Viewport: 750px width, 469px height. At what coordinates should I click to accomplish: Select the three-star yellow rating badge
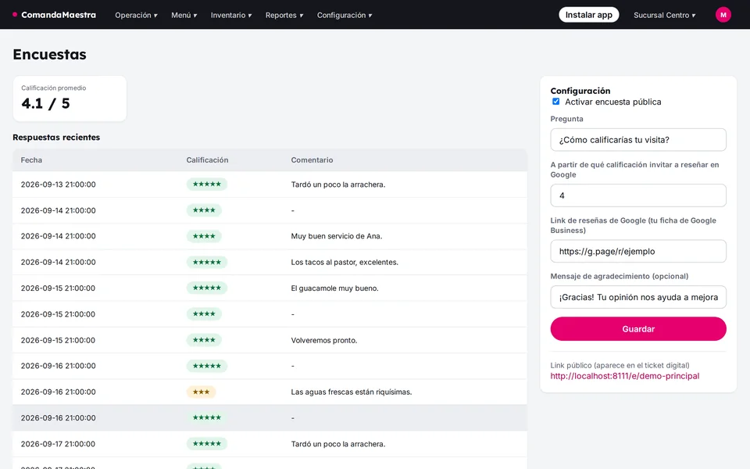tap(201, 392)
